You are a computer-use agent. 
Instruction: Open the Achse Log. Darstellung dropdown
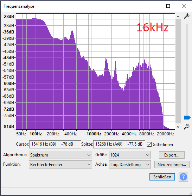130,165
